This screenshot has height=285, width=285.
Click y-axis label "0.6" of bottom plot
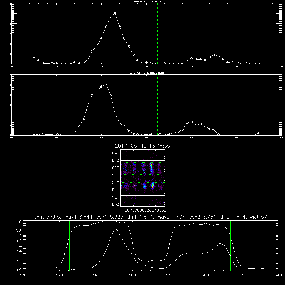click(19, 241)
